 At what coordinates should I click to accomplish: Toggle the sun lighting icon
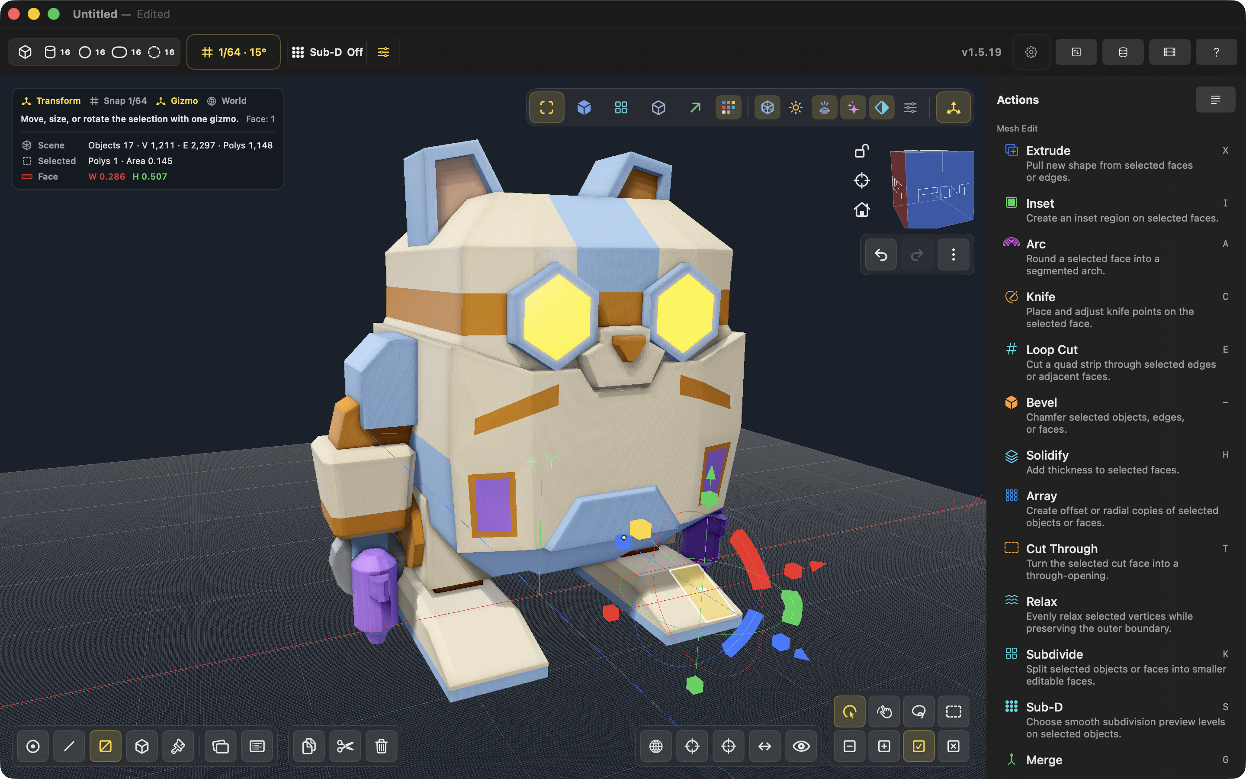tap(796, 107)
